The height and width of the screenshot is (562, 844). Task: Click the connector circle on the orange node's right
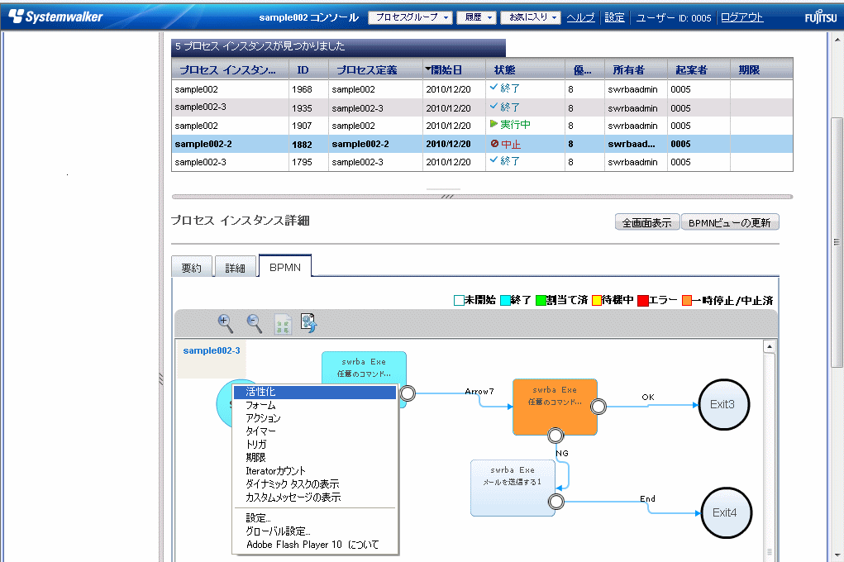pyautogui.click(x=598, y=407)
